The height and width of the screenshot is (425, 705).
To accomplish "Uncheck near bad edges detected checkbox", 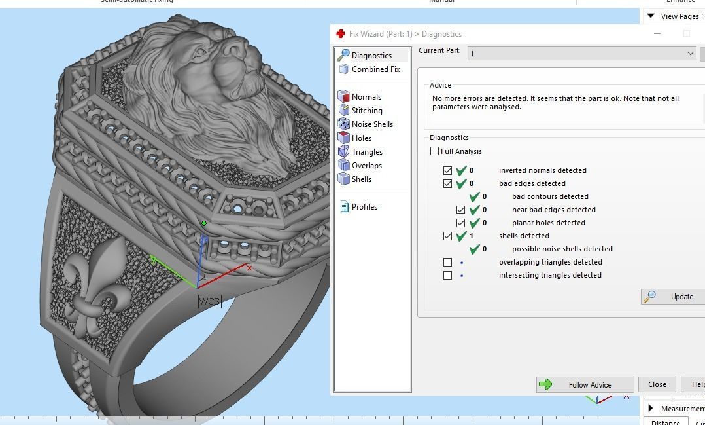I will point(460,210).
